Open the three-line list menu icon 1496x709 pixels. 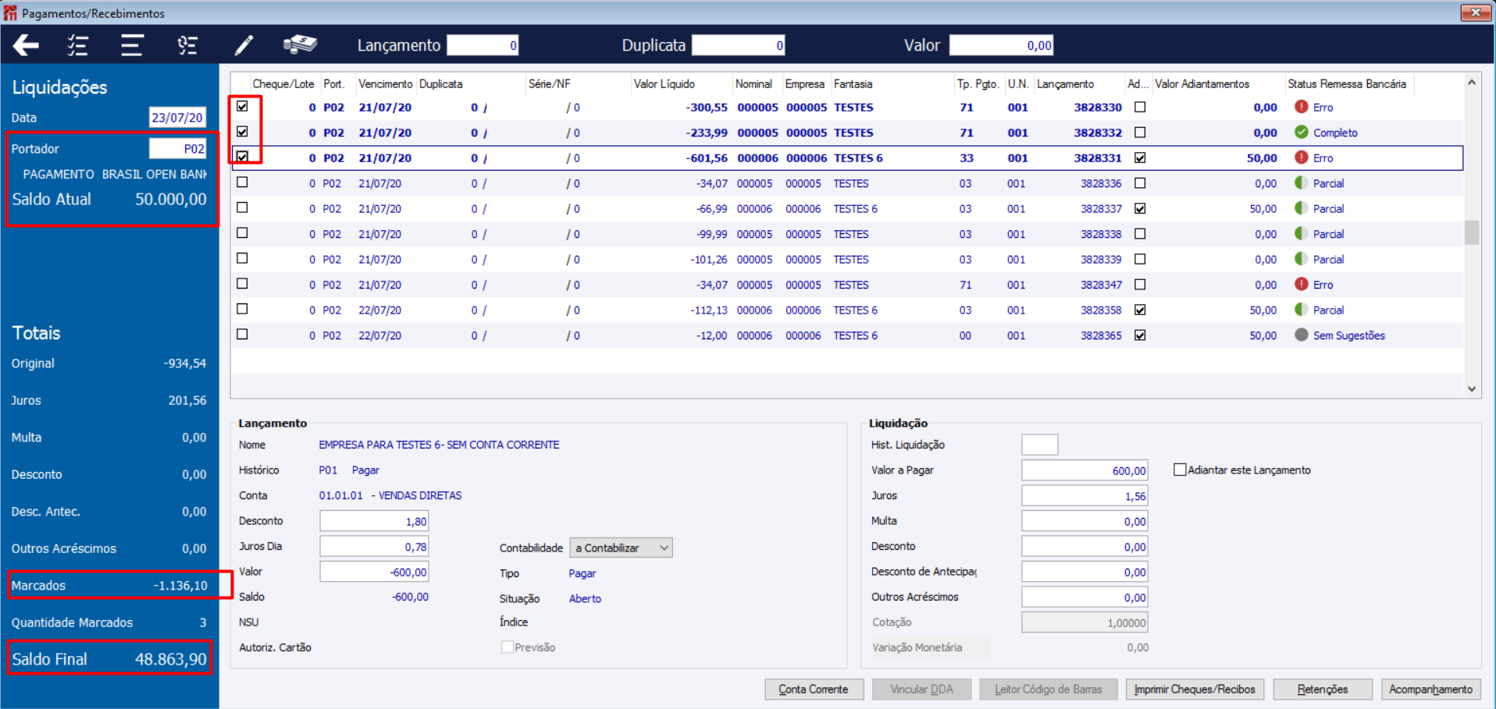tap(131, 45)
